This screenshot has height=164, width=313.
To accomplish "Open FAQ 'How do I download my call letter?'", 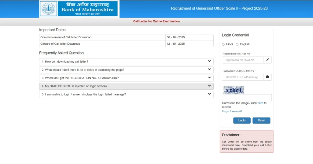I will pos(65,62).
